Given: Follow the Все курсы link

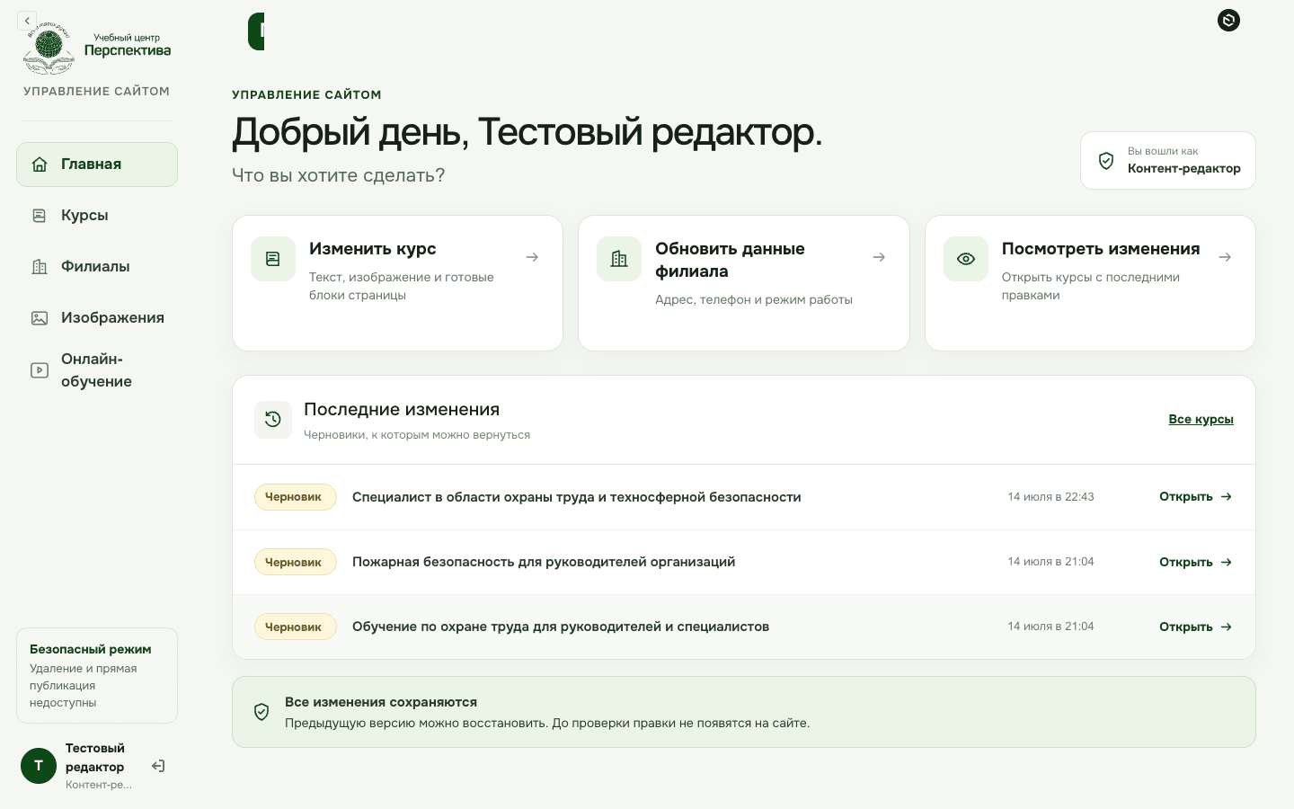Looking at the screenshot, I should (1201, 419).
